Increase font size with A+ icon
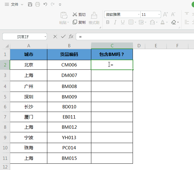Screen dimensions: 194x170 166,14
